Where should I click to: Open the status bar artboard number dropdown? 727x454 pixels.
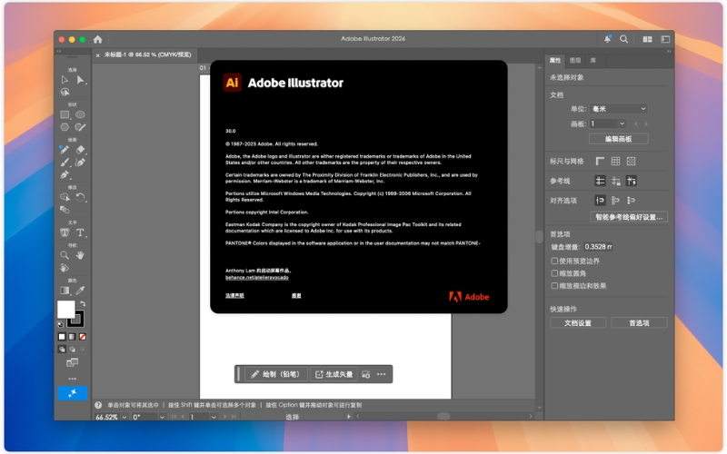click(214, 417)
